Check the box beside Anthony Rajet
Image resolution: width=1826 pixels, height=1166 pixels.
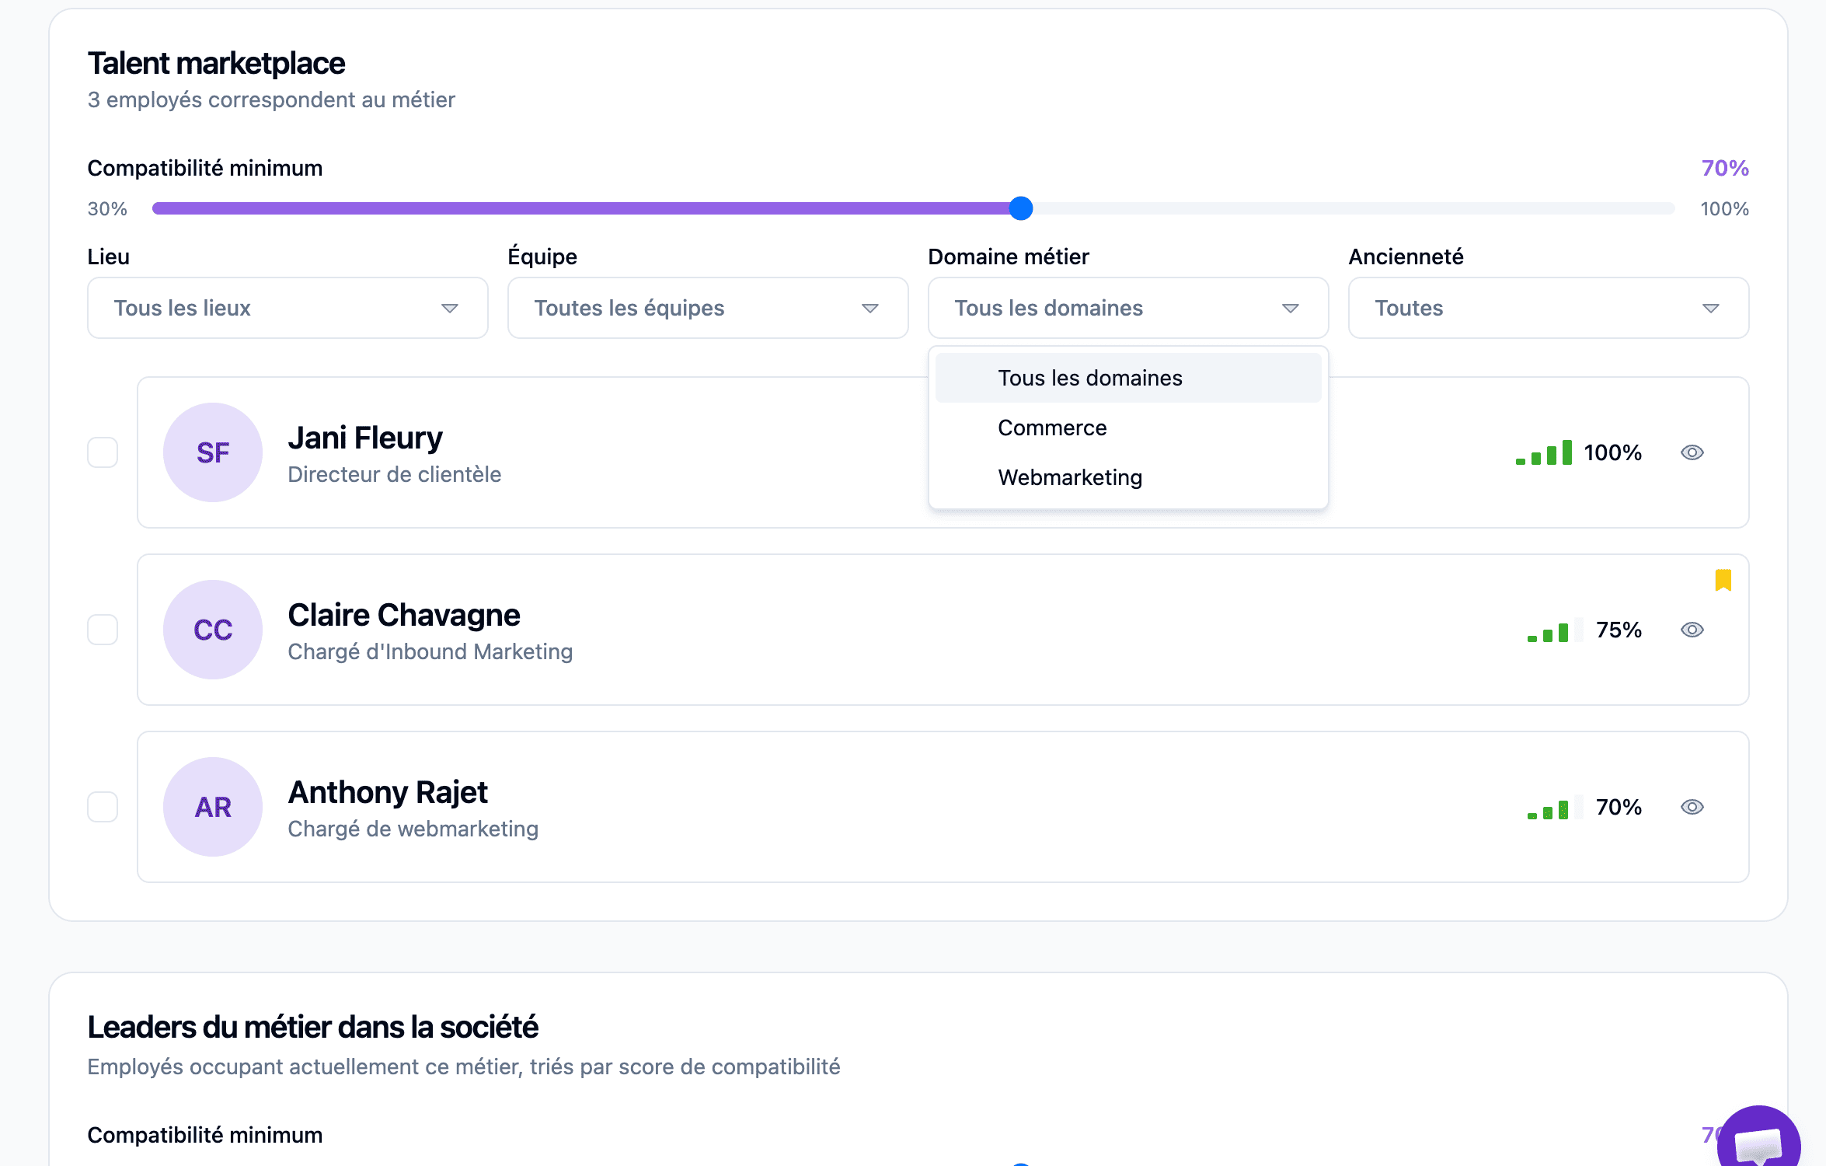click(103, 807)
